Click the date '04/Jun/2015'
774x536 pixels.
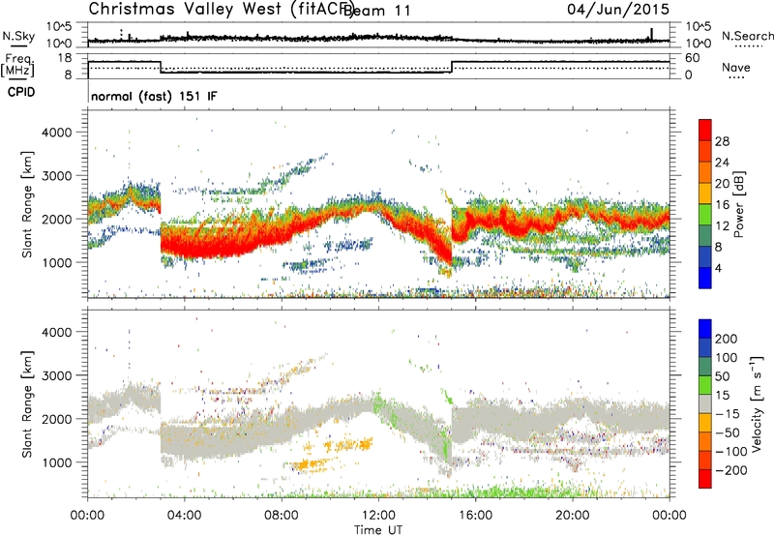[x=618, y=9]
